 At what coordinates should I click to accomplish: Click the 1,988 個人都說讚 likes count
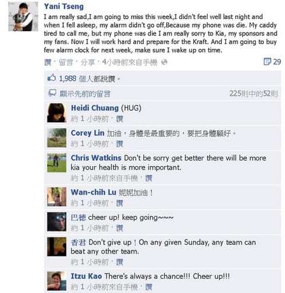point(87,79)
